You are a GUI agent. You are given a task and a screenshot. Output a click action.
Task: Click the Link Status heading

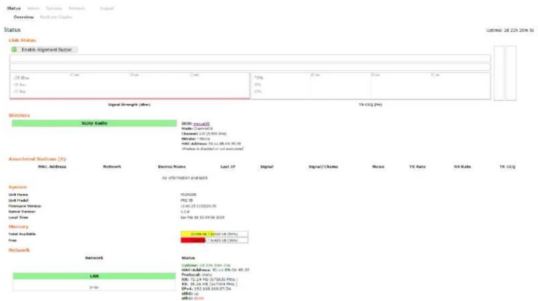click(22, 40)
